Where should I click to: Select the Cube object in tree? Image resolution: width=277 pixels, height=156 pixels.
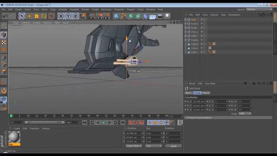[193, 52]
